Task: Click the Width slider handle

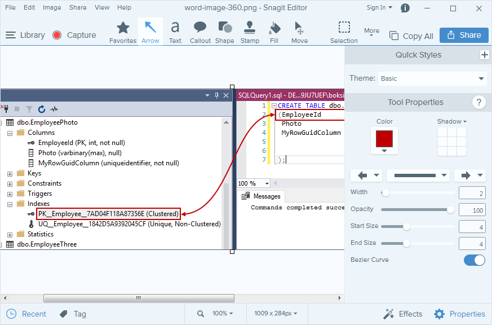Action: pyautogui.click(x=385, y=193)
